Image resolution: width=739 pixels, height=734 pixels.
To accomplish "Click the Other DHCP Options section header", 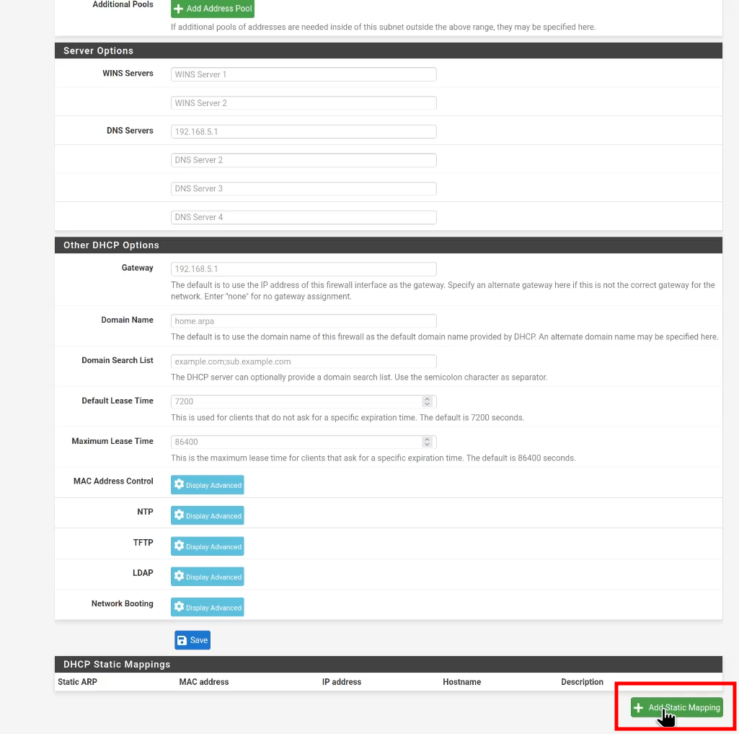I will (389, 245).
